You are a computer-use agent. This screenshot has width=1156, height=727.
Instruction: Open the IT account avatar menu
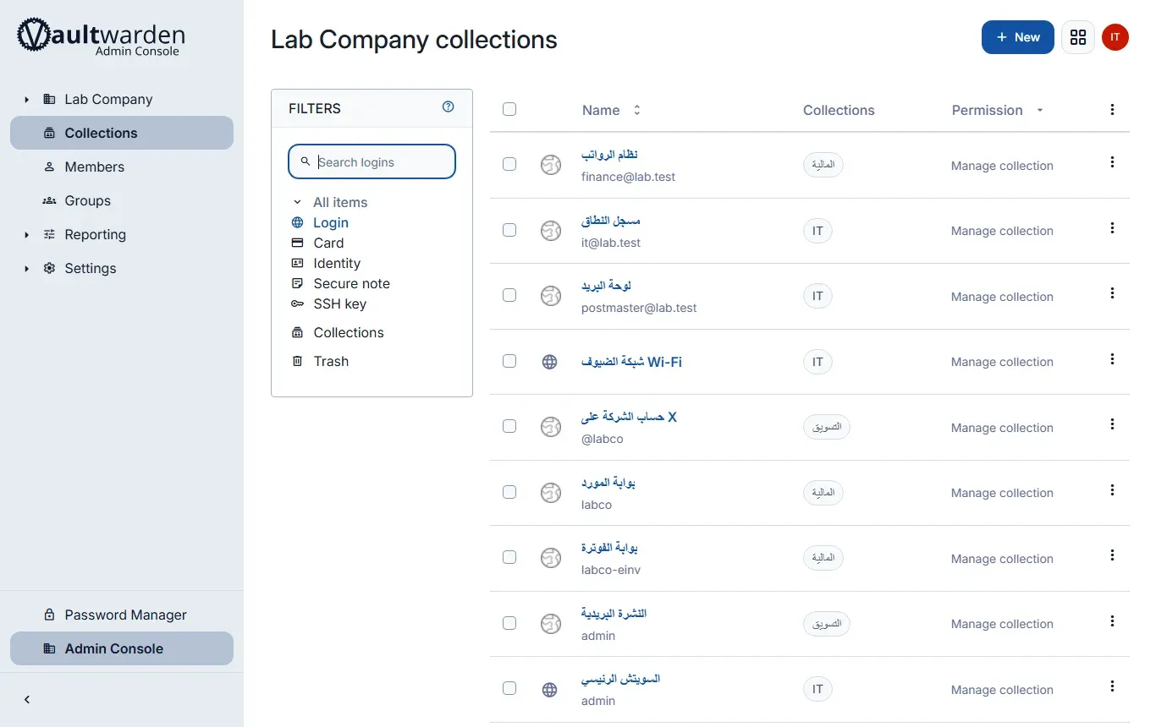pyautogui.click(x=1115, y=37)
